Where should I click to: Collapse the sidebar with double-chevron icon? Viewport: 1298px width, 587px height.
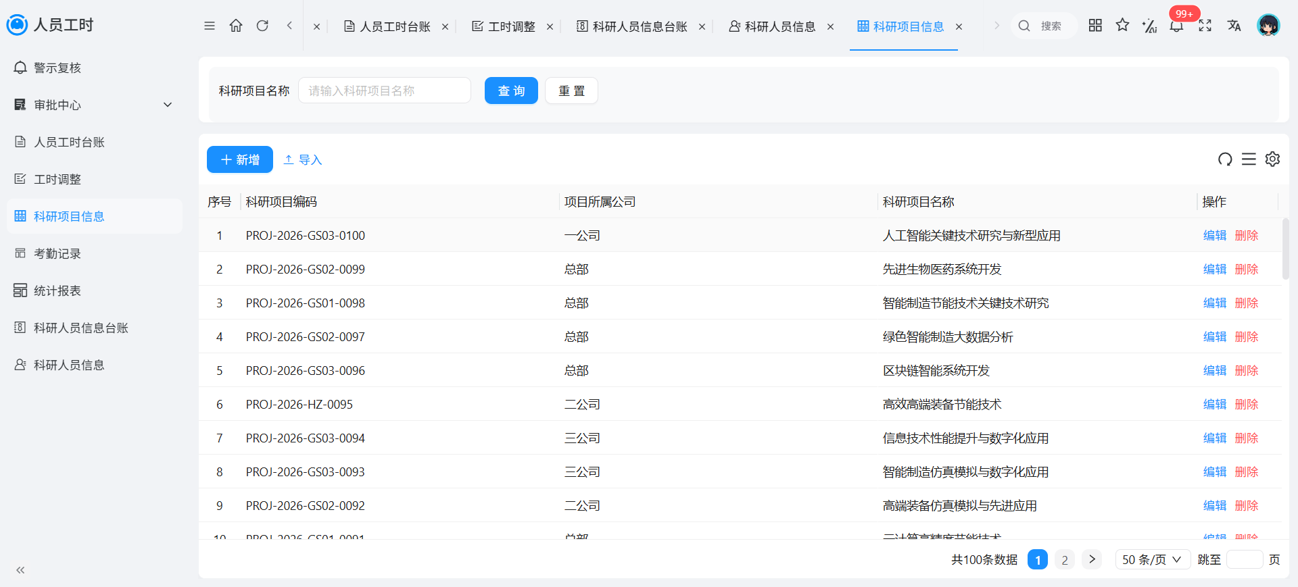20,570
